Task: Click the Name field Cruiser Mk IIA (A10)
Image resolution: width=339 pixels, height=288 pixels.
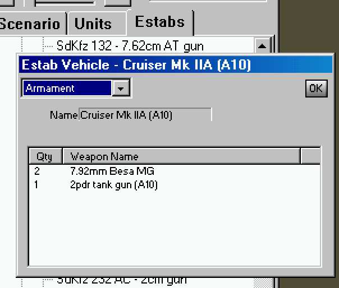Action: click(x=145, y=115)
